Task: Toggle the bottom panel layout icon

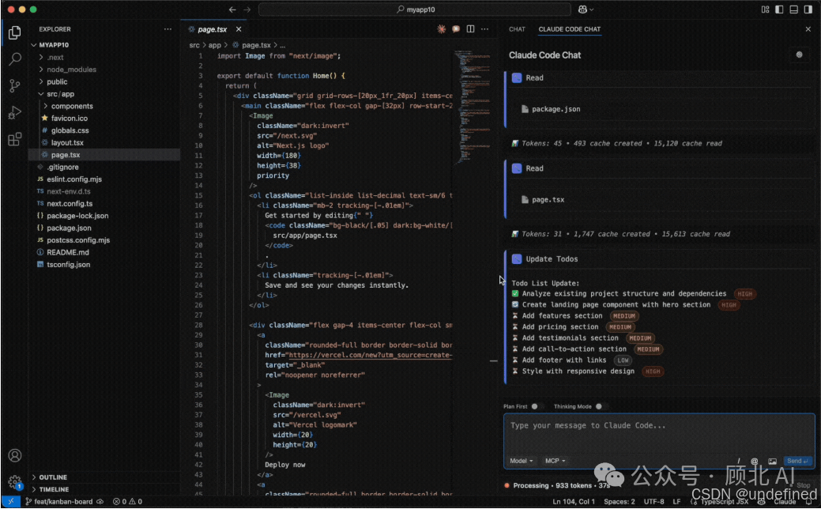Action: click(794, 9)
